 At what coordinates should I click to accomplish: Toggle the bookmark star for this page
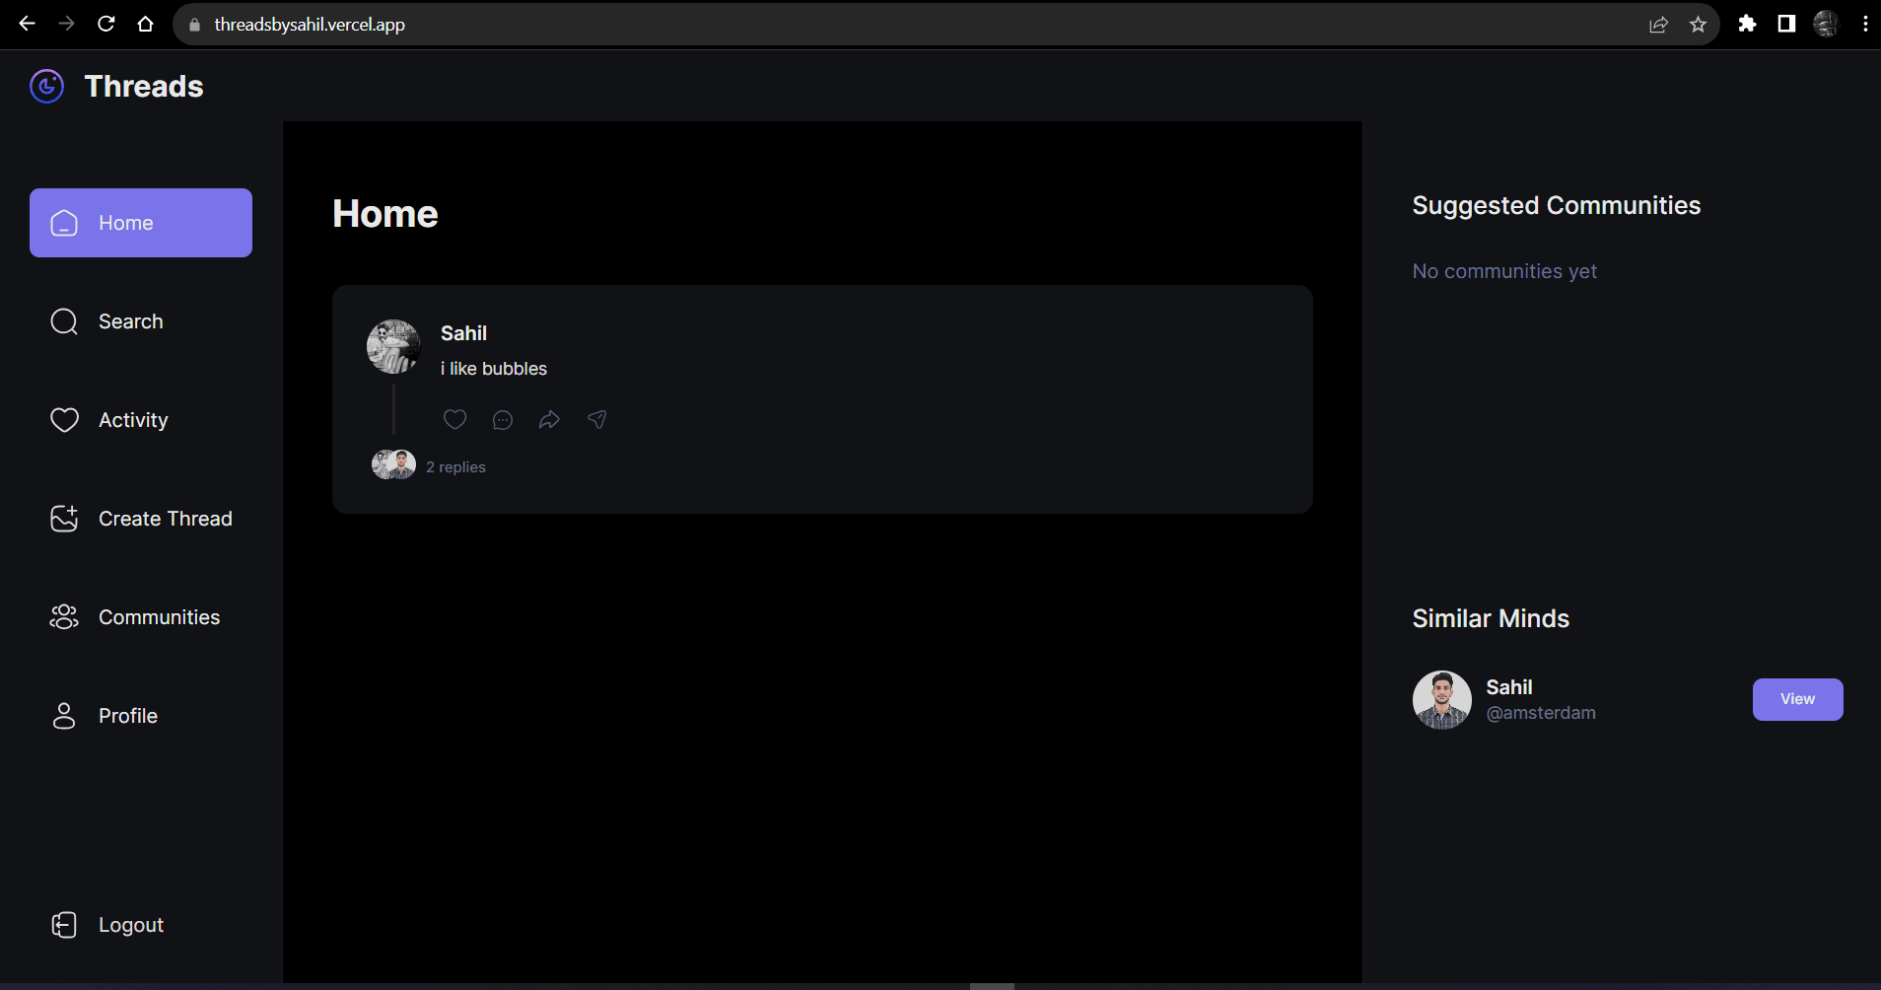tap(1698, 24)
